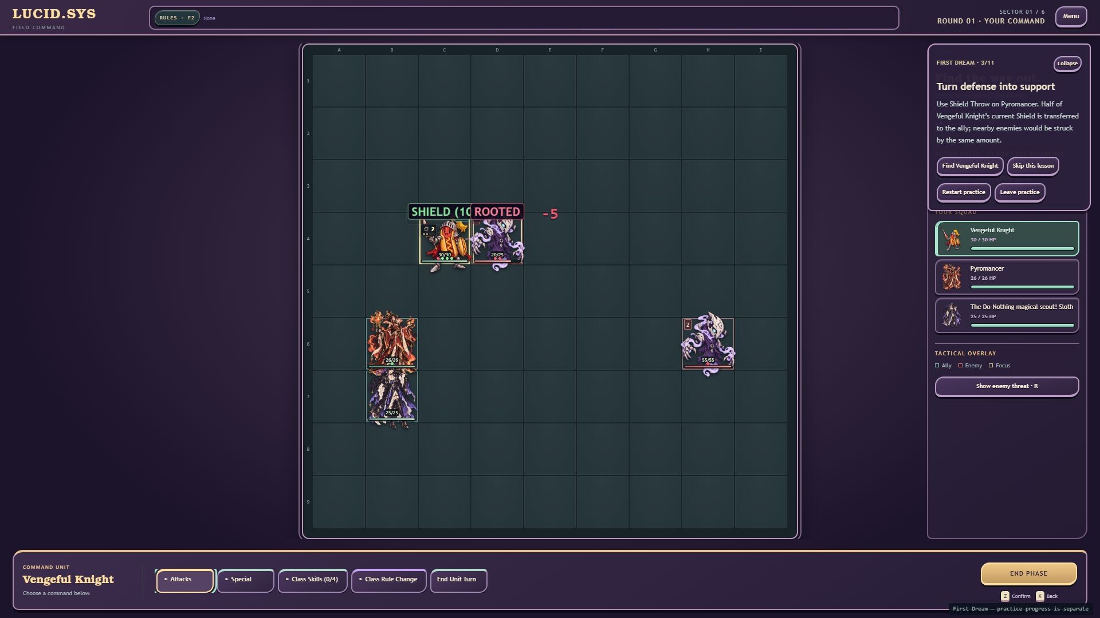Click the LUCID.SYS logo
1100x618 pixels.
(x=54, y=14)
